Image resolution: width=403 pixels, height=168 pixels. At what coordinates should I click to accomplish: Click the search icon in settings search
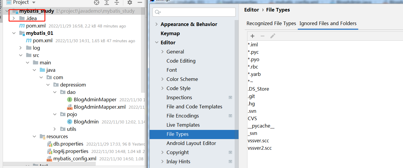coord(158,12)
